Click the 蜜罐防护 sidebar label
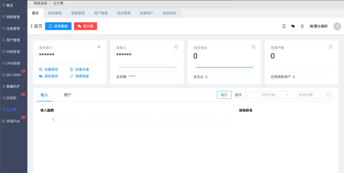This screenshot has width=344, height=173. 13,86
